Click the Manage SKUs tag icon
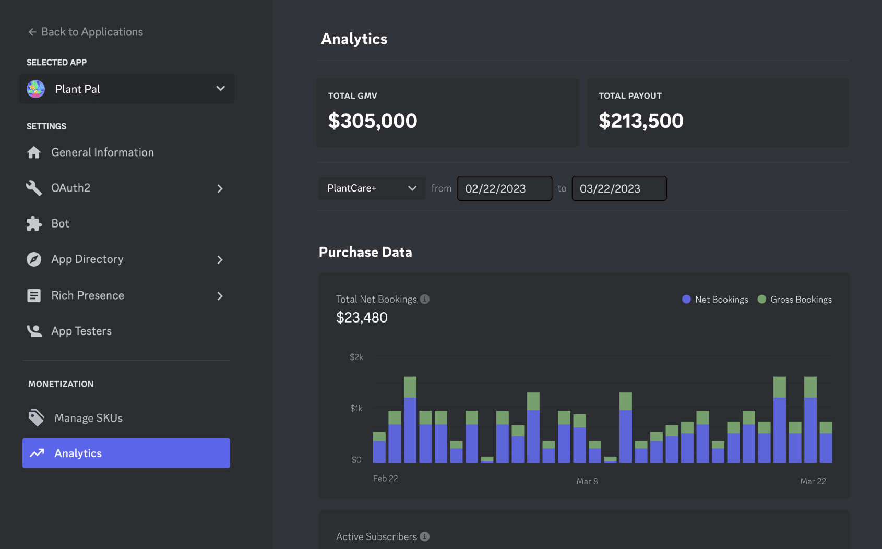Screen dimensions: 882x549 pos(36,418)
